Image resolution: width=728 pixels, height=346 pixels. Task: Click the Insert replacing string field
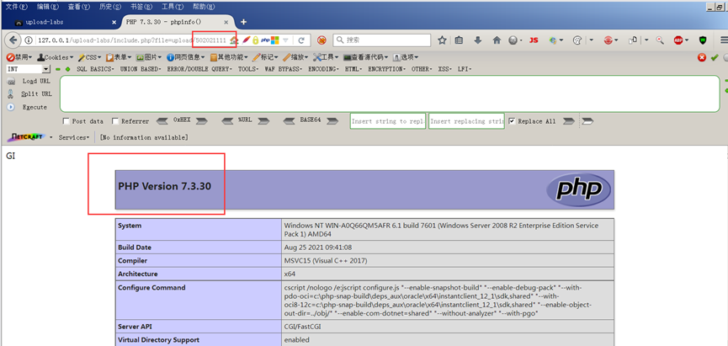tap(466, 121)
